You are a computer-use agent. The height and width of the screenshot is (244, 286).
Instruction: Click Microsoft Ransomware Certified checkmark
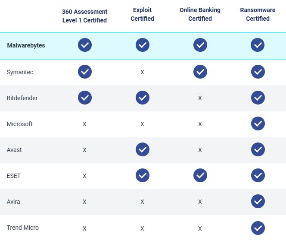258,124
